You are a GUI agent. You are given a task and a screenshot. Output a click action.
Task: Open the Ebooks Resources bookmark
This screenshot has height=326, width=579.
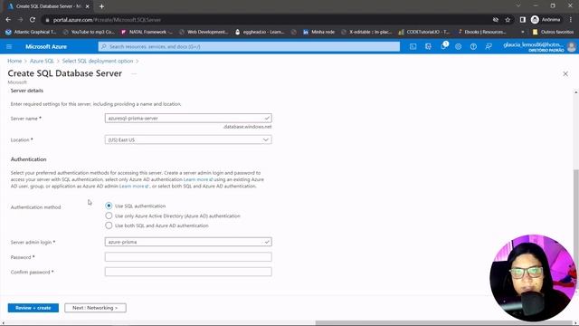pyautogui.click(x=481, y=33)
